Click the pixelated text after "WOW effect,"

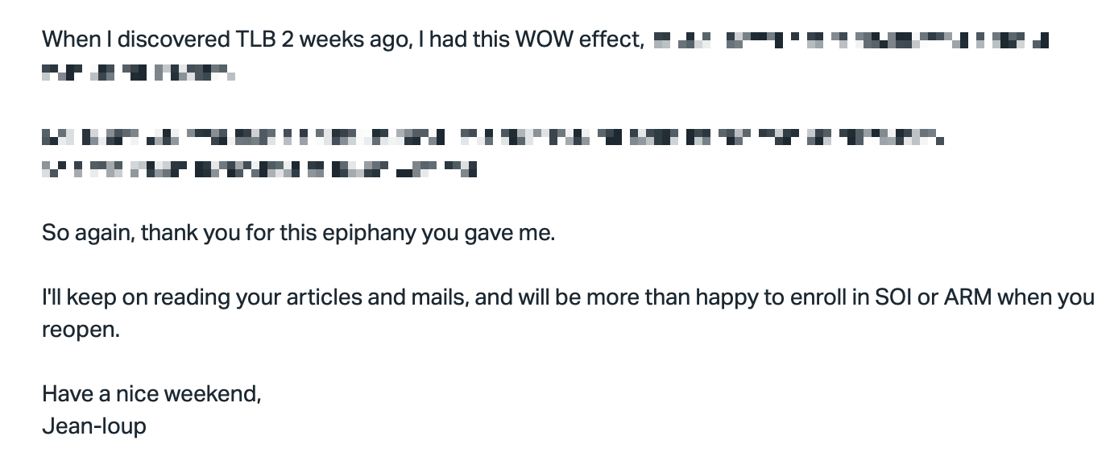tap(851, 39)
